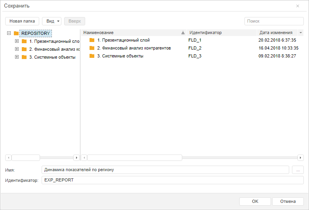The width and height of the screenshot is (309, 210).
Task: Click tree folder icon for Финансовый анализ
Action: tap(24, 49)
